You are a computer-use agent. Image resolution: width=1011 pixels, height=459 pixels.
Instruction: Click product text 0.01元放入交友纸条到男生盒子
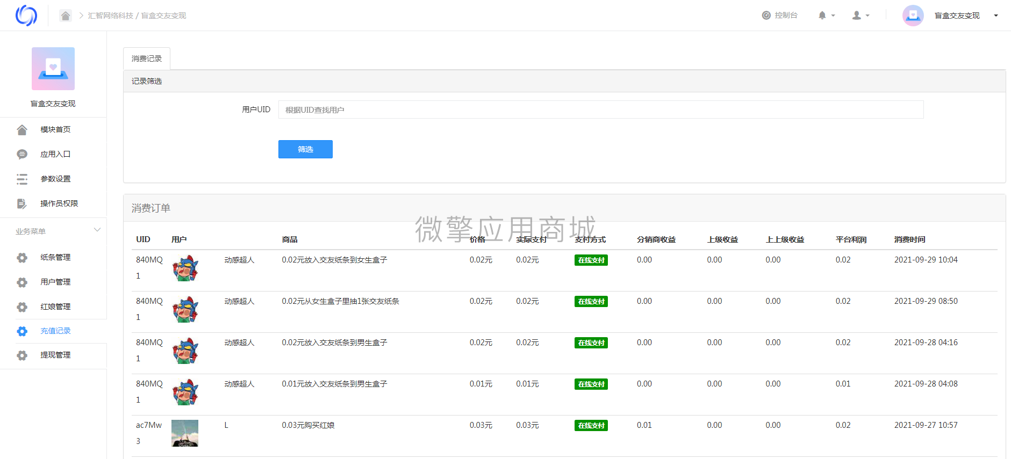pos(334,384)
